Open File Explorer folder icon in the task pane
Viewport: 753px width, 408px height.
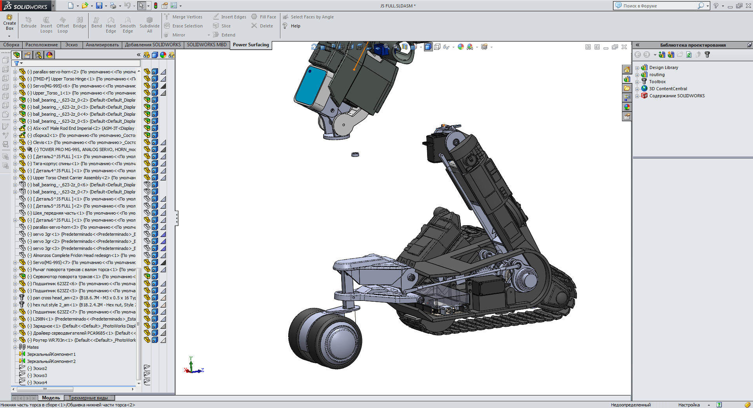pos(627,88)
